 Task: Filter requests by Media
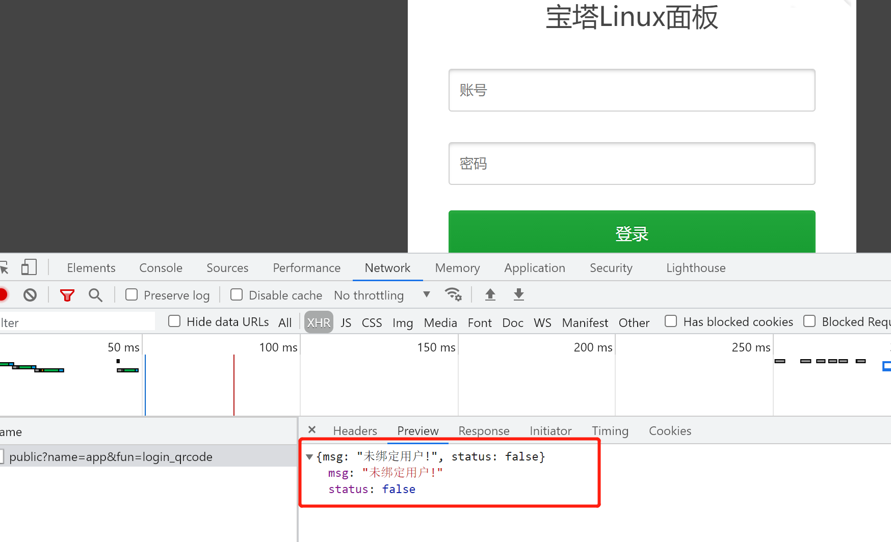(x=440, y=322)
